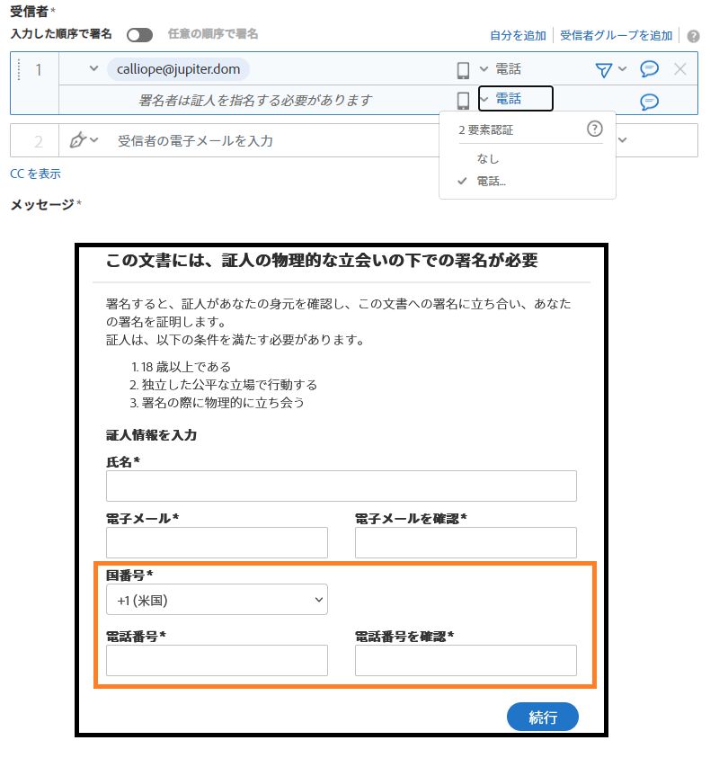The height and width of the screenshot is (776, 719).
Task: Choose 電話... in the authentication menu
Action: tap(491, 181)
